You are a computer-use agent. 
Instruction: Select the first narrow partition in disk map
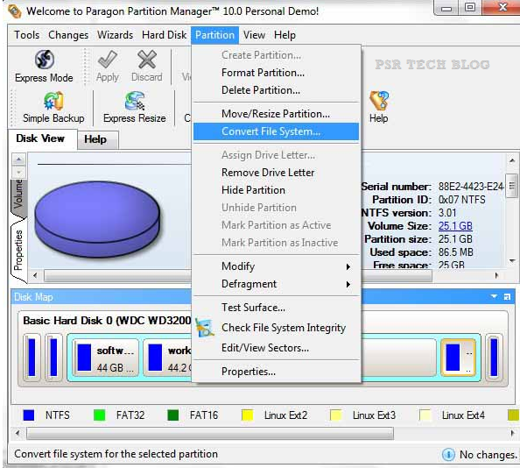click(x=32, y=358)
